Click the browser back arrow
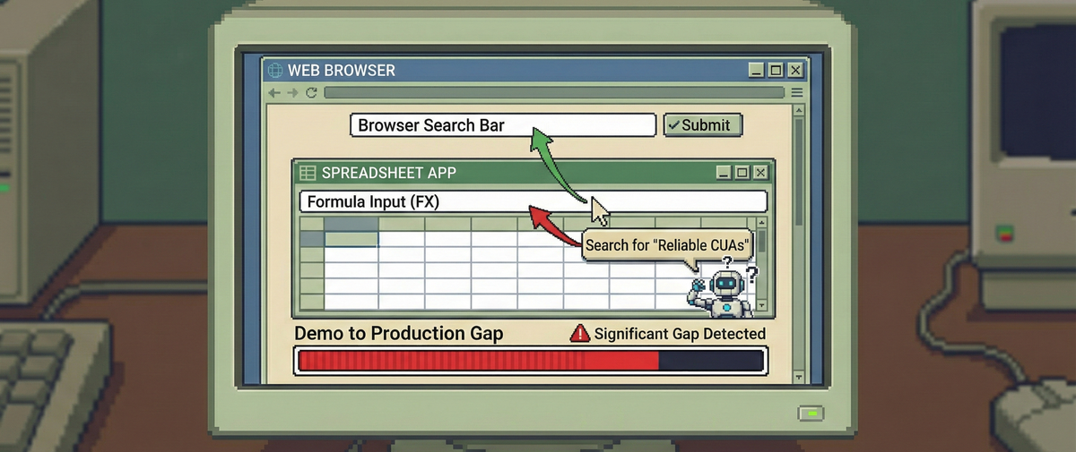Screen dimensions: 1076x452 (x=274, y=93)
